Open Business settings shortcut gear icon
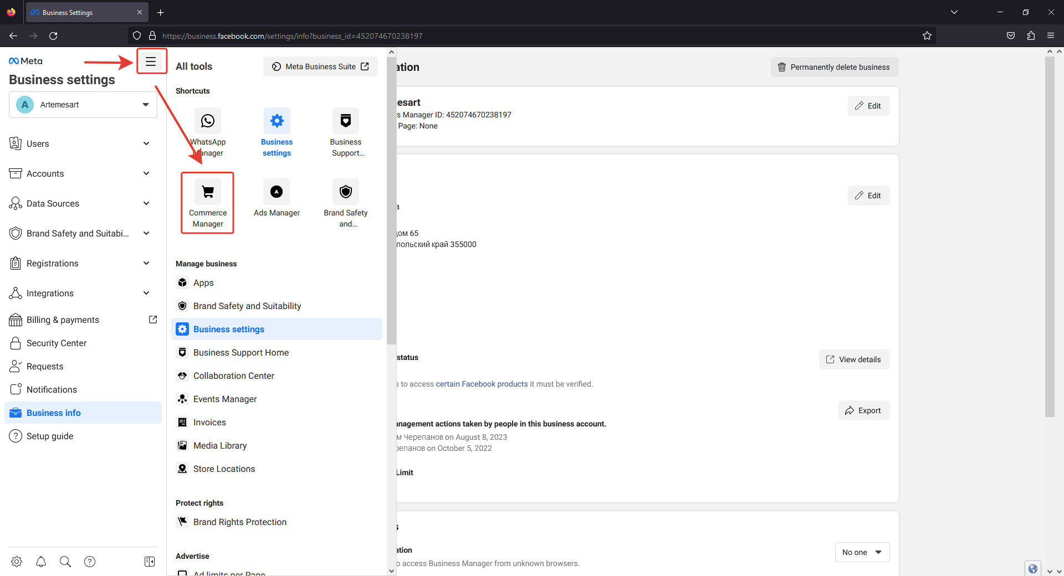 point(277,121)
